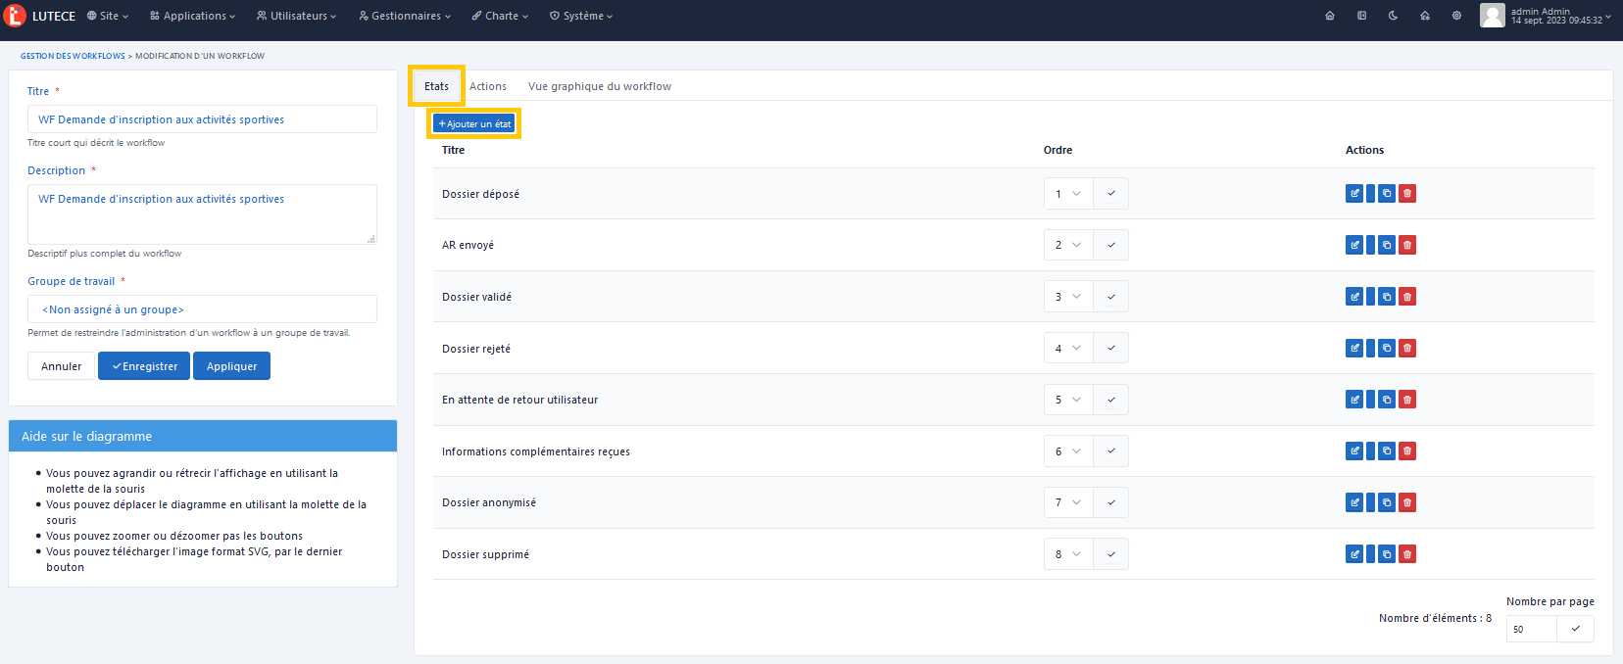Click copy icon for "Dossier anonymisé"
Image resolution: width=1623 pixels, height=664 pixels.
click(1387, 502)
